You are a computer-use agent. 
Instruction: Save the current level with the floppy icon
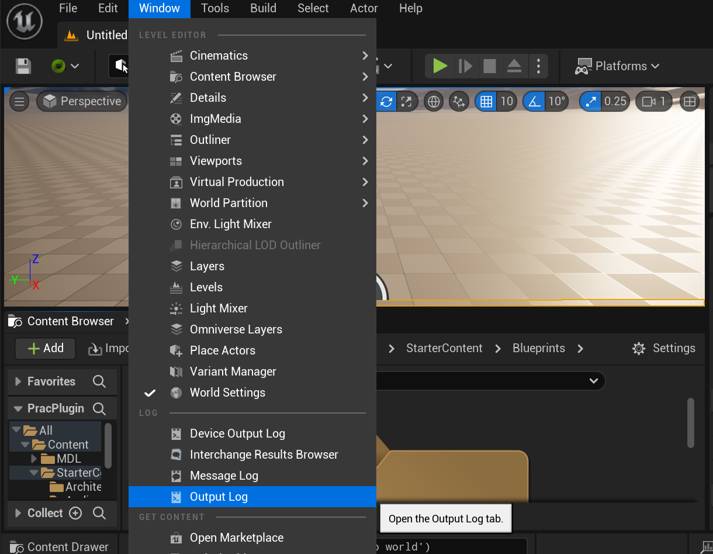pos(23,66)
